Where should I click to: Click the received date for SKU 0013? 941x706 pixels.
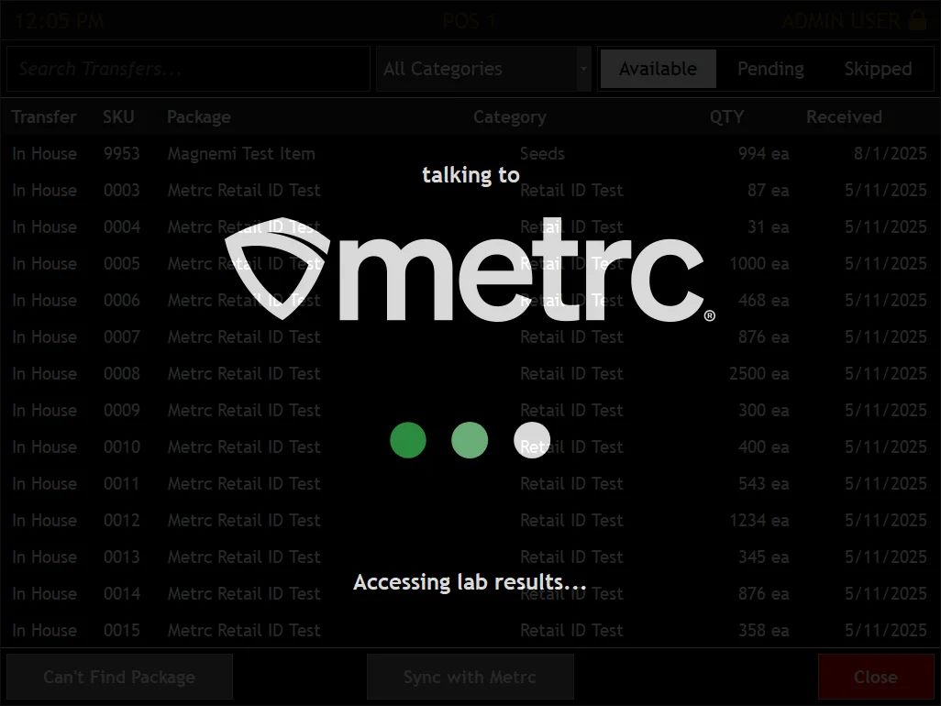[886, 557]
